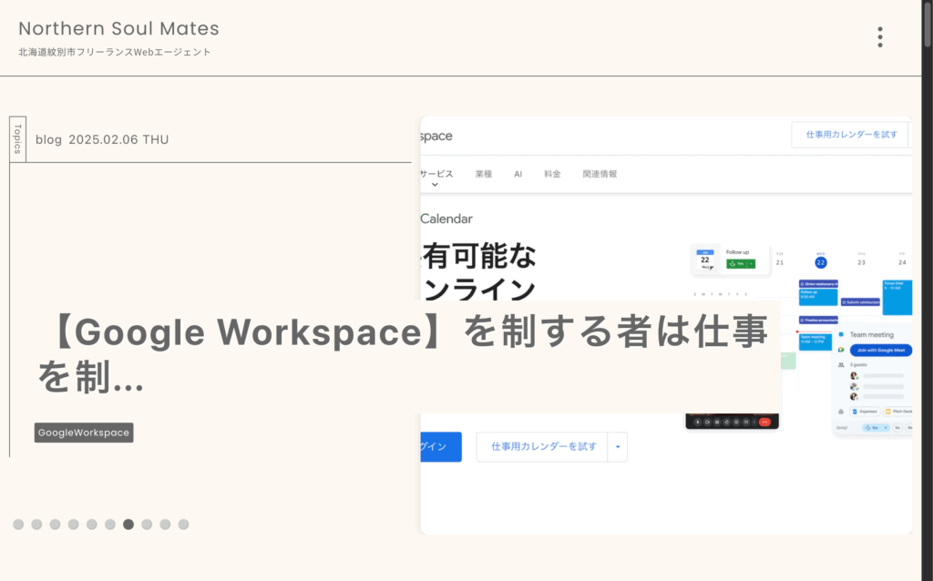The width and height of the screenshot is (933, 581).
Task: Select the fourth slider pagination dot
Action: tap(73, 524)
